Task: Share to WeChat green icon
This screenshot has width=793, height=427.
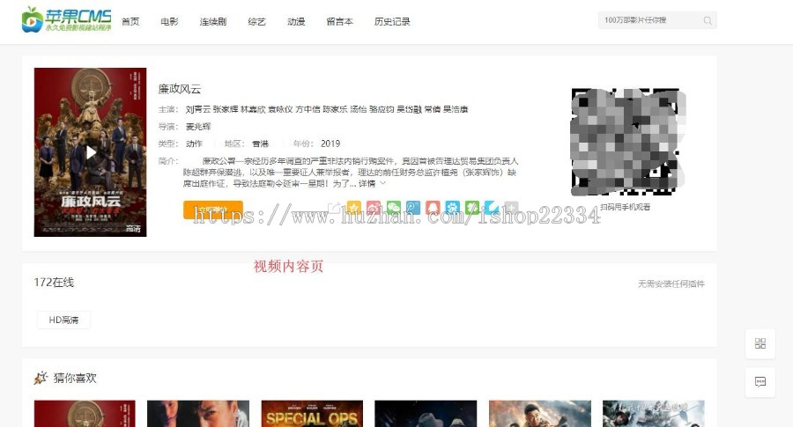Action: [x=394, y=208]
